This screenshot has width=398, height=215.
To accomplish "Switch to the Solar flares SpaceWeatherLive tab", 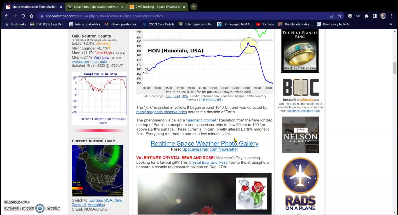I will point(96,7).
